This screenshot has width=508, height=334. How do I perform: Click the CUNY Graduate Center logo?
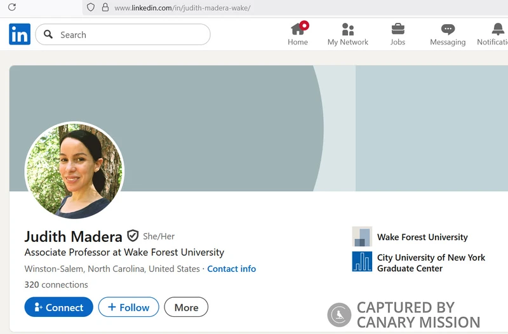click(x=362, y=262)
